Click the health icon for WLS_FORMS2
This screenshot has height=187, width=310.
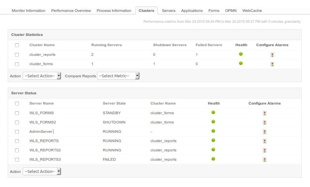coord(213,122)
